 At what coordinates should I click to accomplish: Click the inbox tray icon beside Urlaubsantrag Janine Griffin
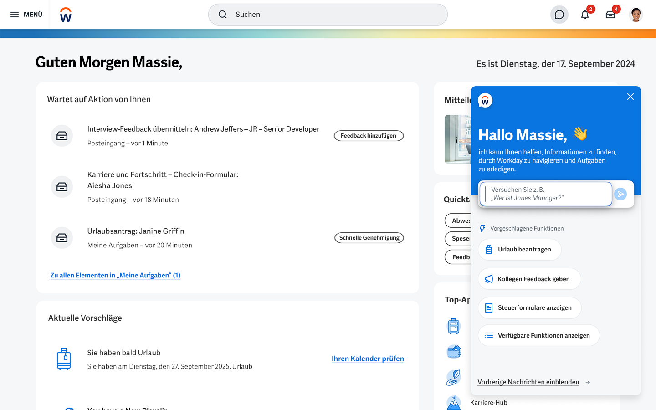point(62,238)
